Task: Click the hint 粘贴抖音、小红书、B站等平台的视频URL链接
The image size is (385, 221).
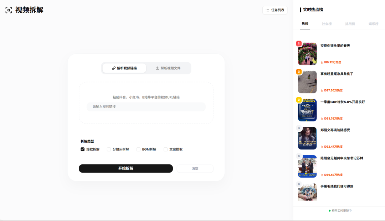Action: pos(146,97)
